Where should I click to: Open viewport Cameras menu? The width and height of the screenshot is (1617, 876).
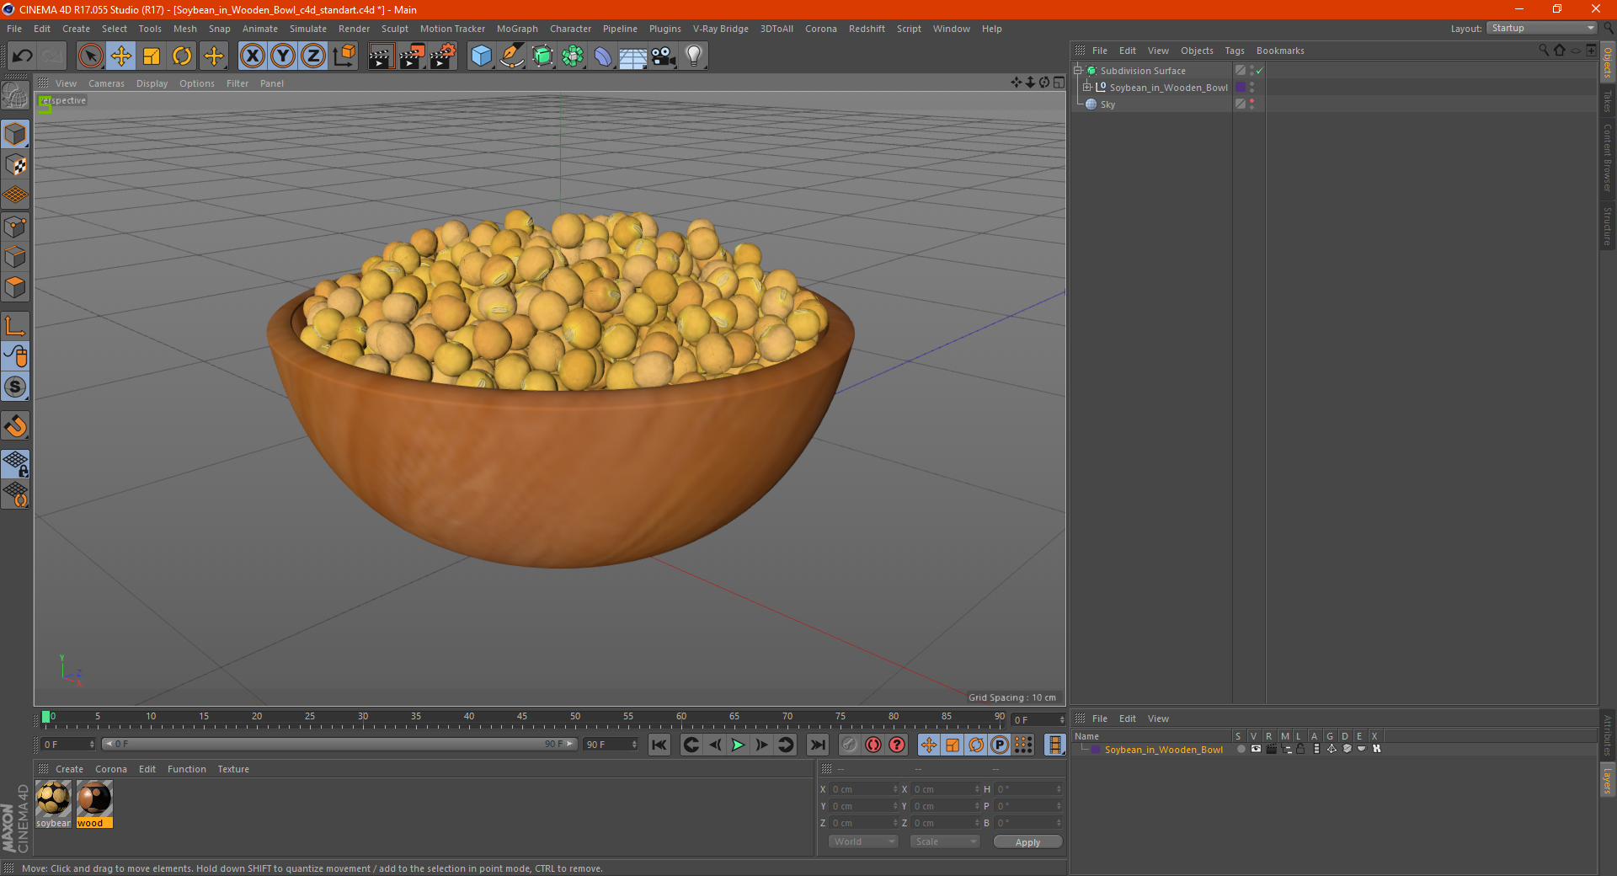pyautogui.click(x=106, y=83)
